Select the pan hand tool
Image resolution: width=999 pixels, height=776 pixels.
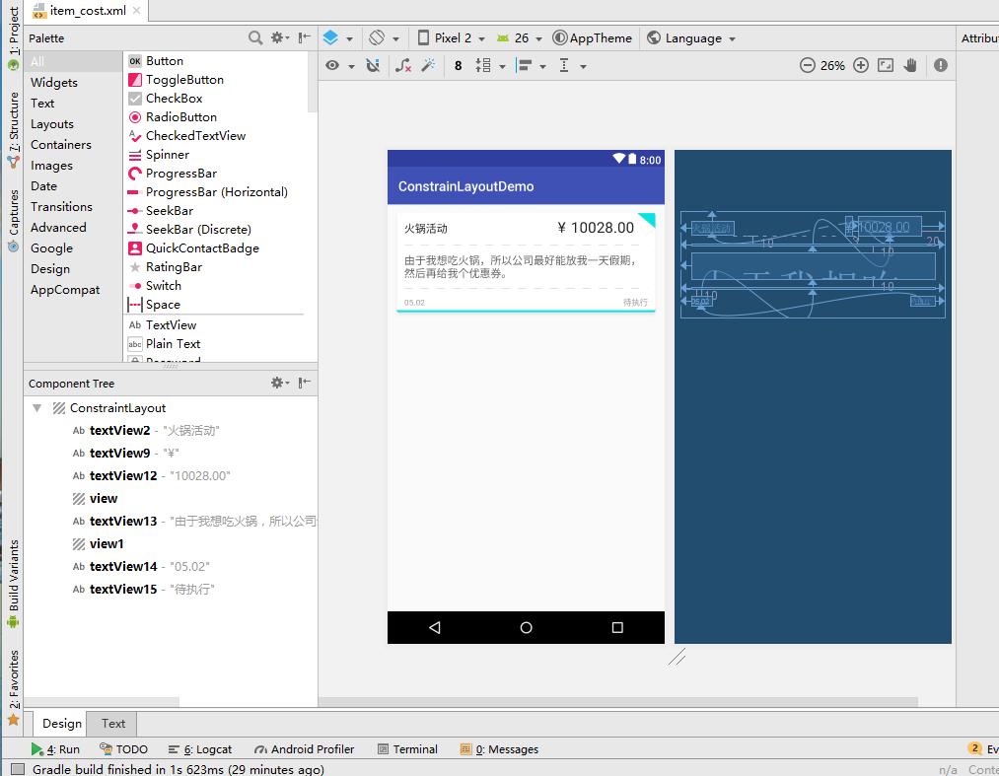click(x=910, y=65)
